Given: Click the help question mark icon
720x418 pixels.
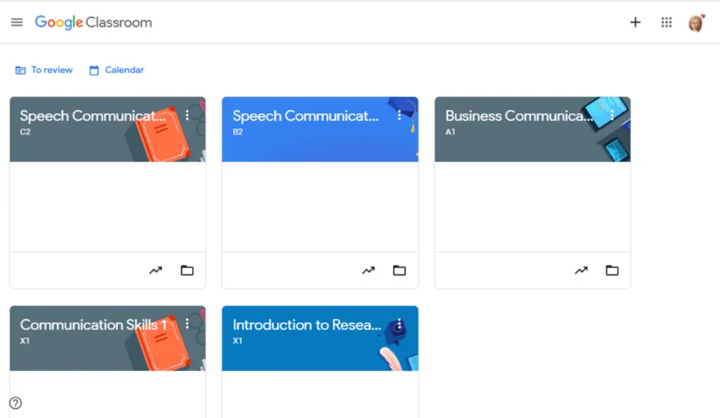Looking at the screenshot, I should tap(15, 403).
